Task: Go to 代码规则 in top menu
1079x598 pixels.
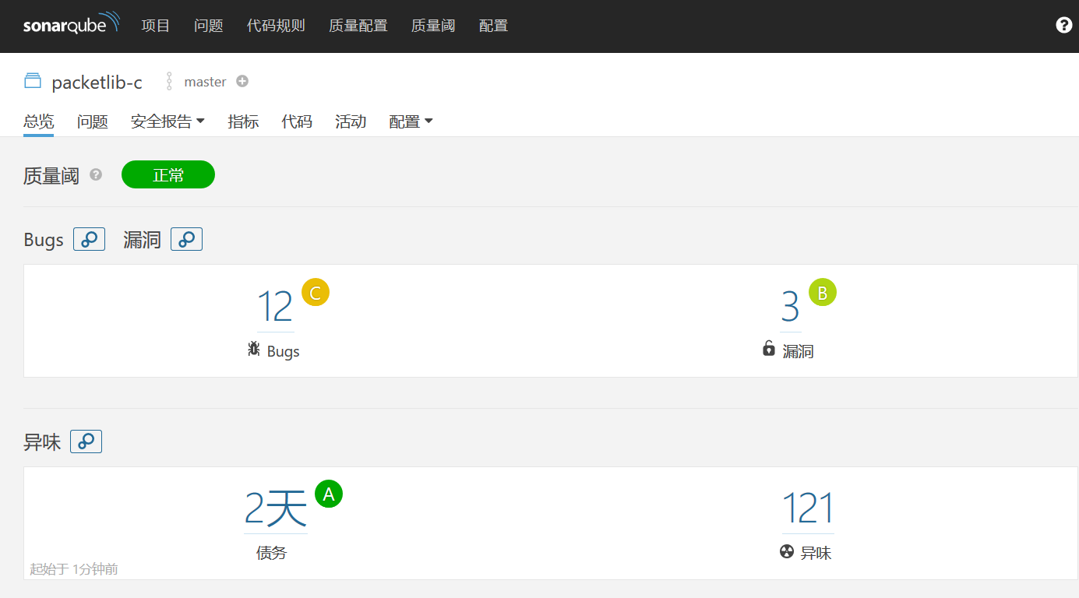Action: 276,26
